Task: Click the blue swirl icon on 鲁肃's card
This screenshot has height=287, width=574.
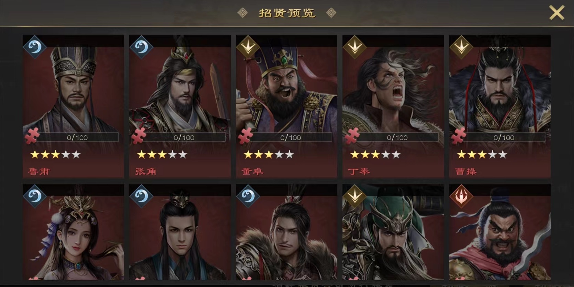Action: tap(35, 47)
